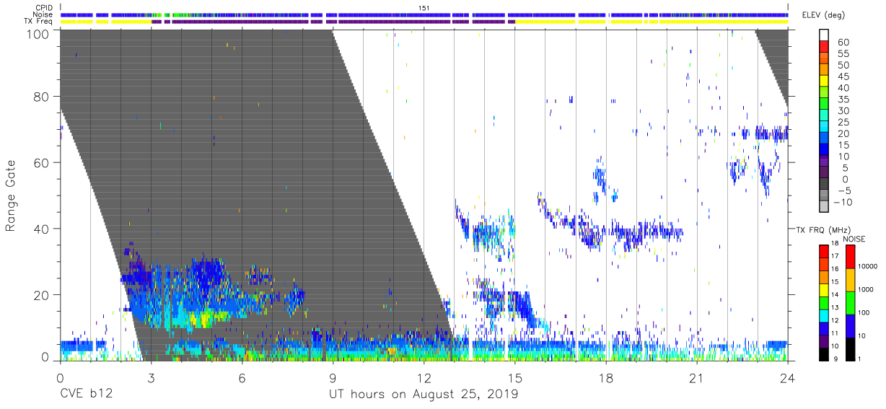Click x-axis tick label 12
886x409 pixels.
424,378
